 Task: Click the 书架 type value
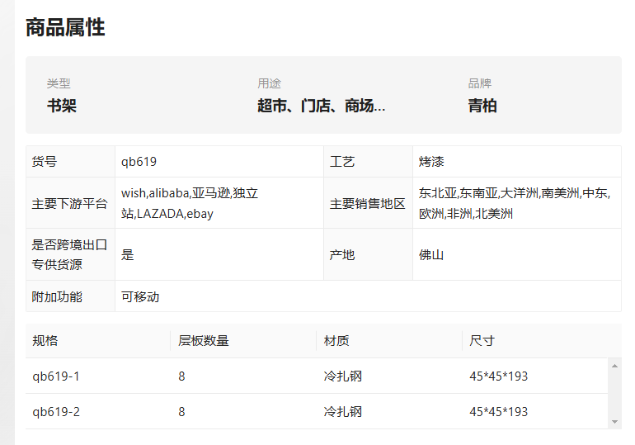(x=62, y=106)
